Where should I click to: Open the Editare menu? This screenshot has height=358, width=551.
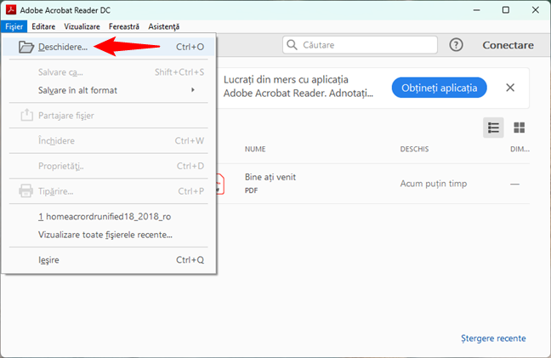pyautogui.click(x=43, y=26)
